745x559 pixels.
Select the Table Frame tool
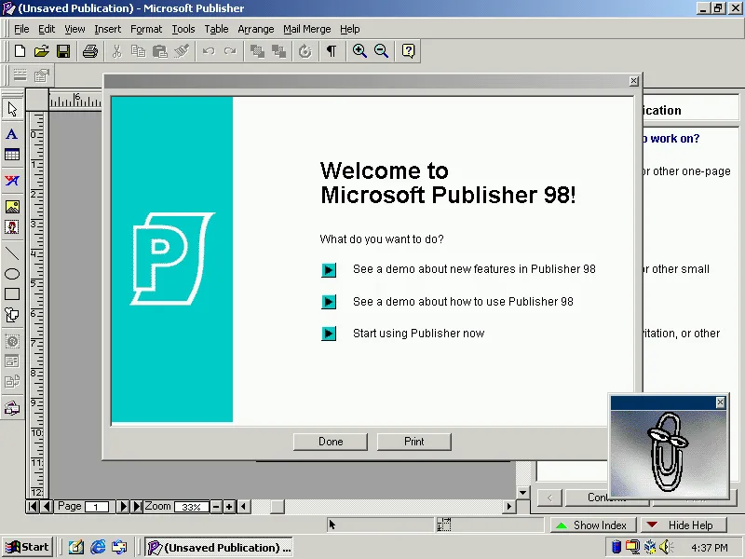pos(12,156)
